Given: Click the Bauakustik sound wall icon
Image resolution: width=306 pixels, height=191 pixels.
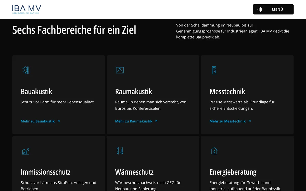Looking at the screenshot, I should point(25,70).
